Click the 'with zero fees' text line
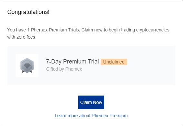Screen dimensions: 183x126 pos(21,37)
